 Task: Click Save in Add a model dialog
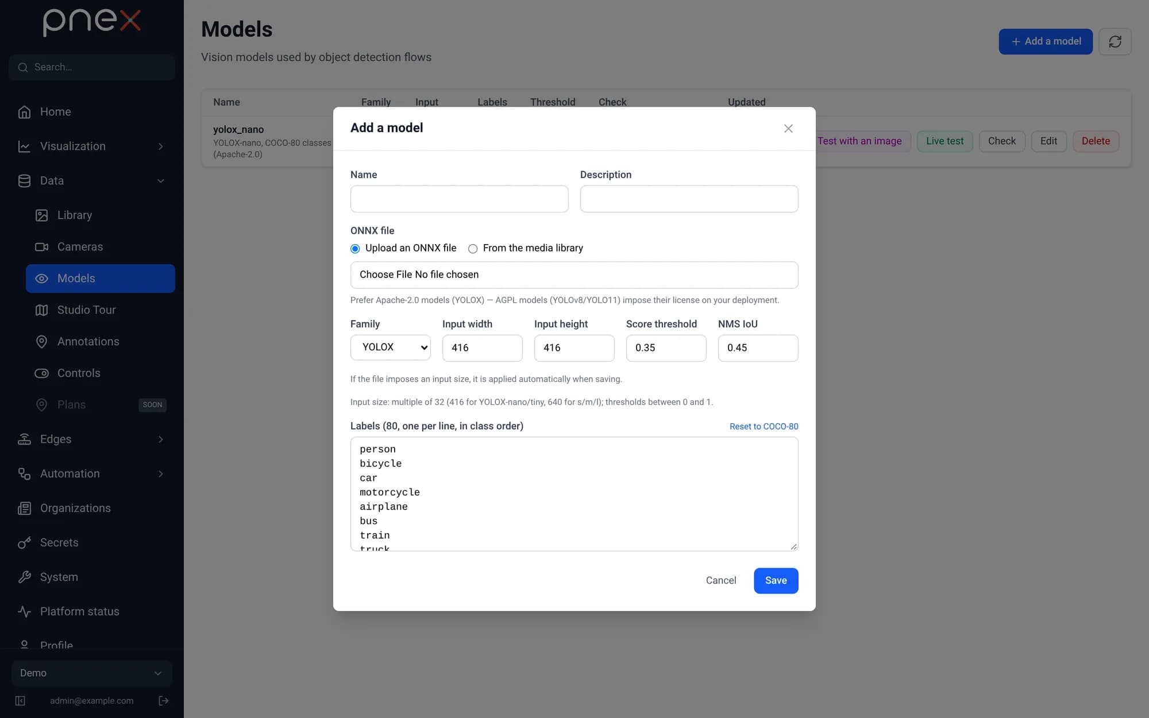tap(776, 581)
